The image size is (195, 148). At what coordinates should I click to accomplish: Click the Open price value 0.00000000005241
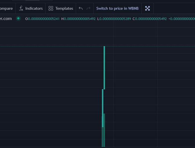coord(44,19)
